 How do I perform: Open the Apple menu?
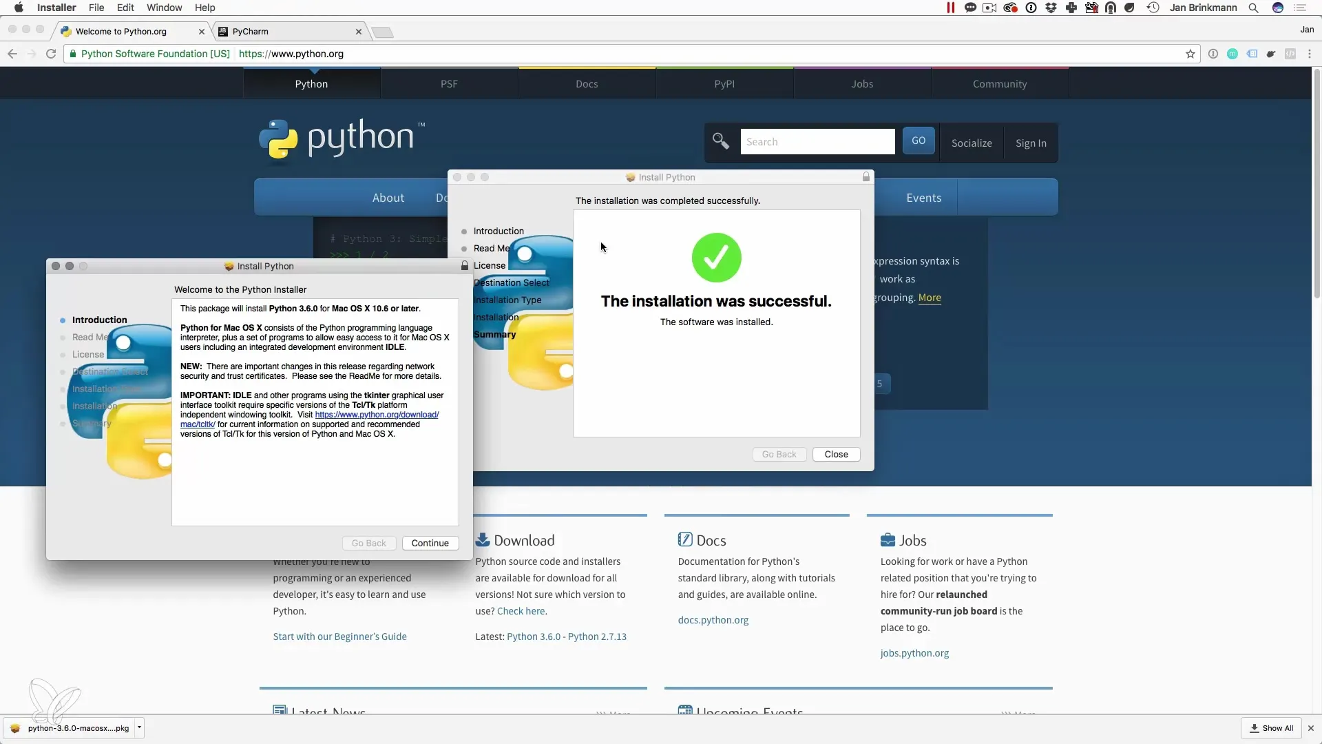pyautogui.click(x=19, y=8)
